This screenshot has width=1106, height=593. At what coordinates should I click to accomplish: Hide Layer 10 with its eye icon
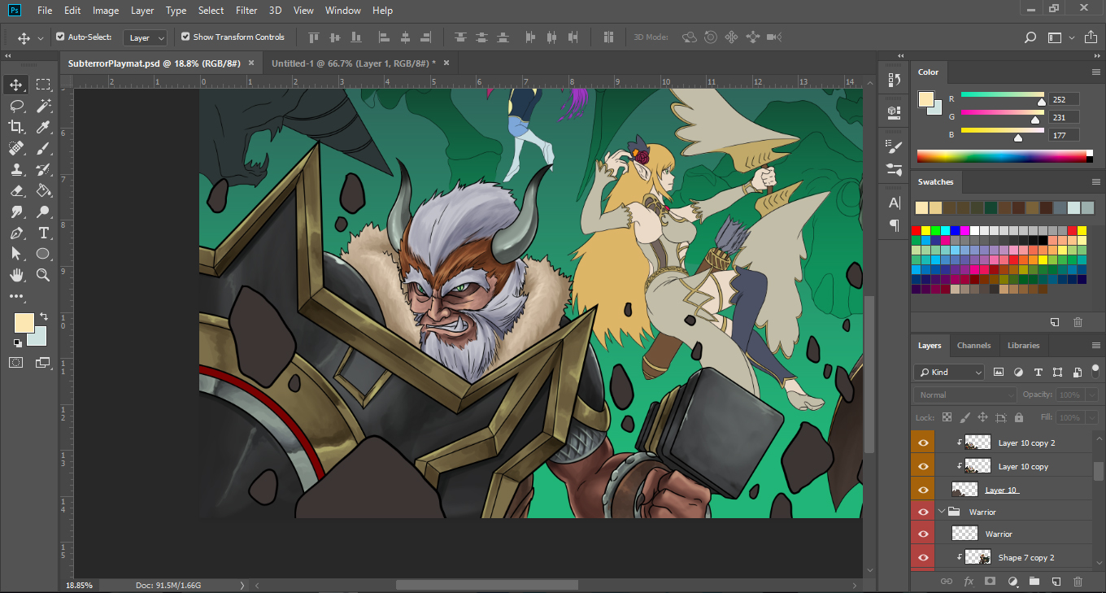click(922, 489)
